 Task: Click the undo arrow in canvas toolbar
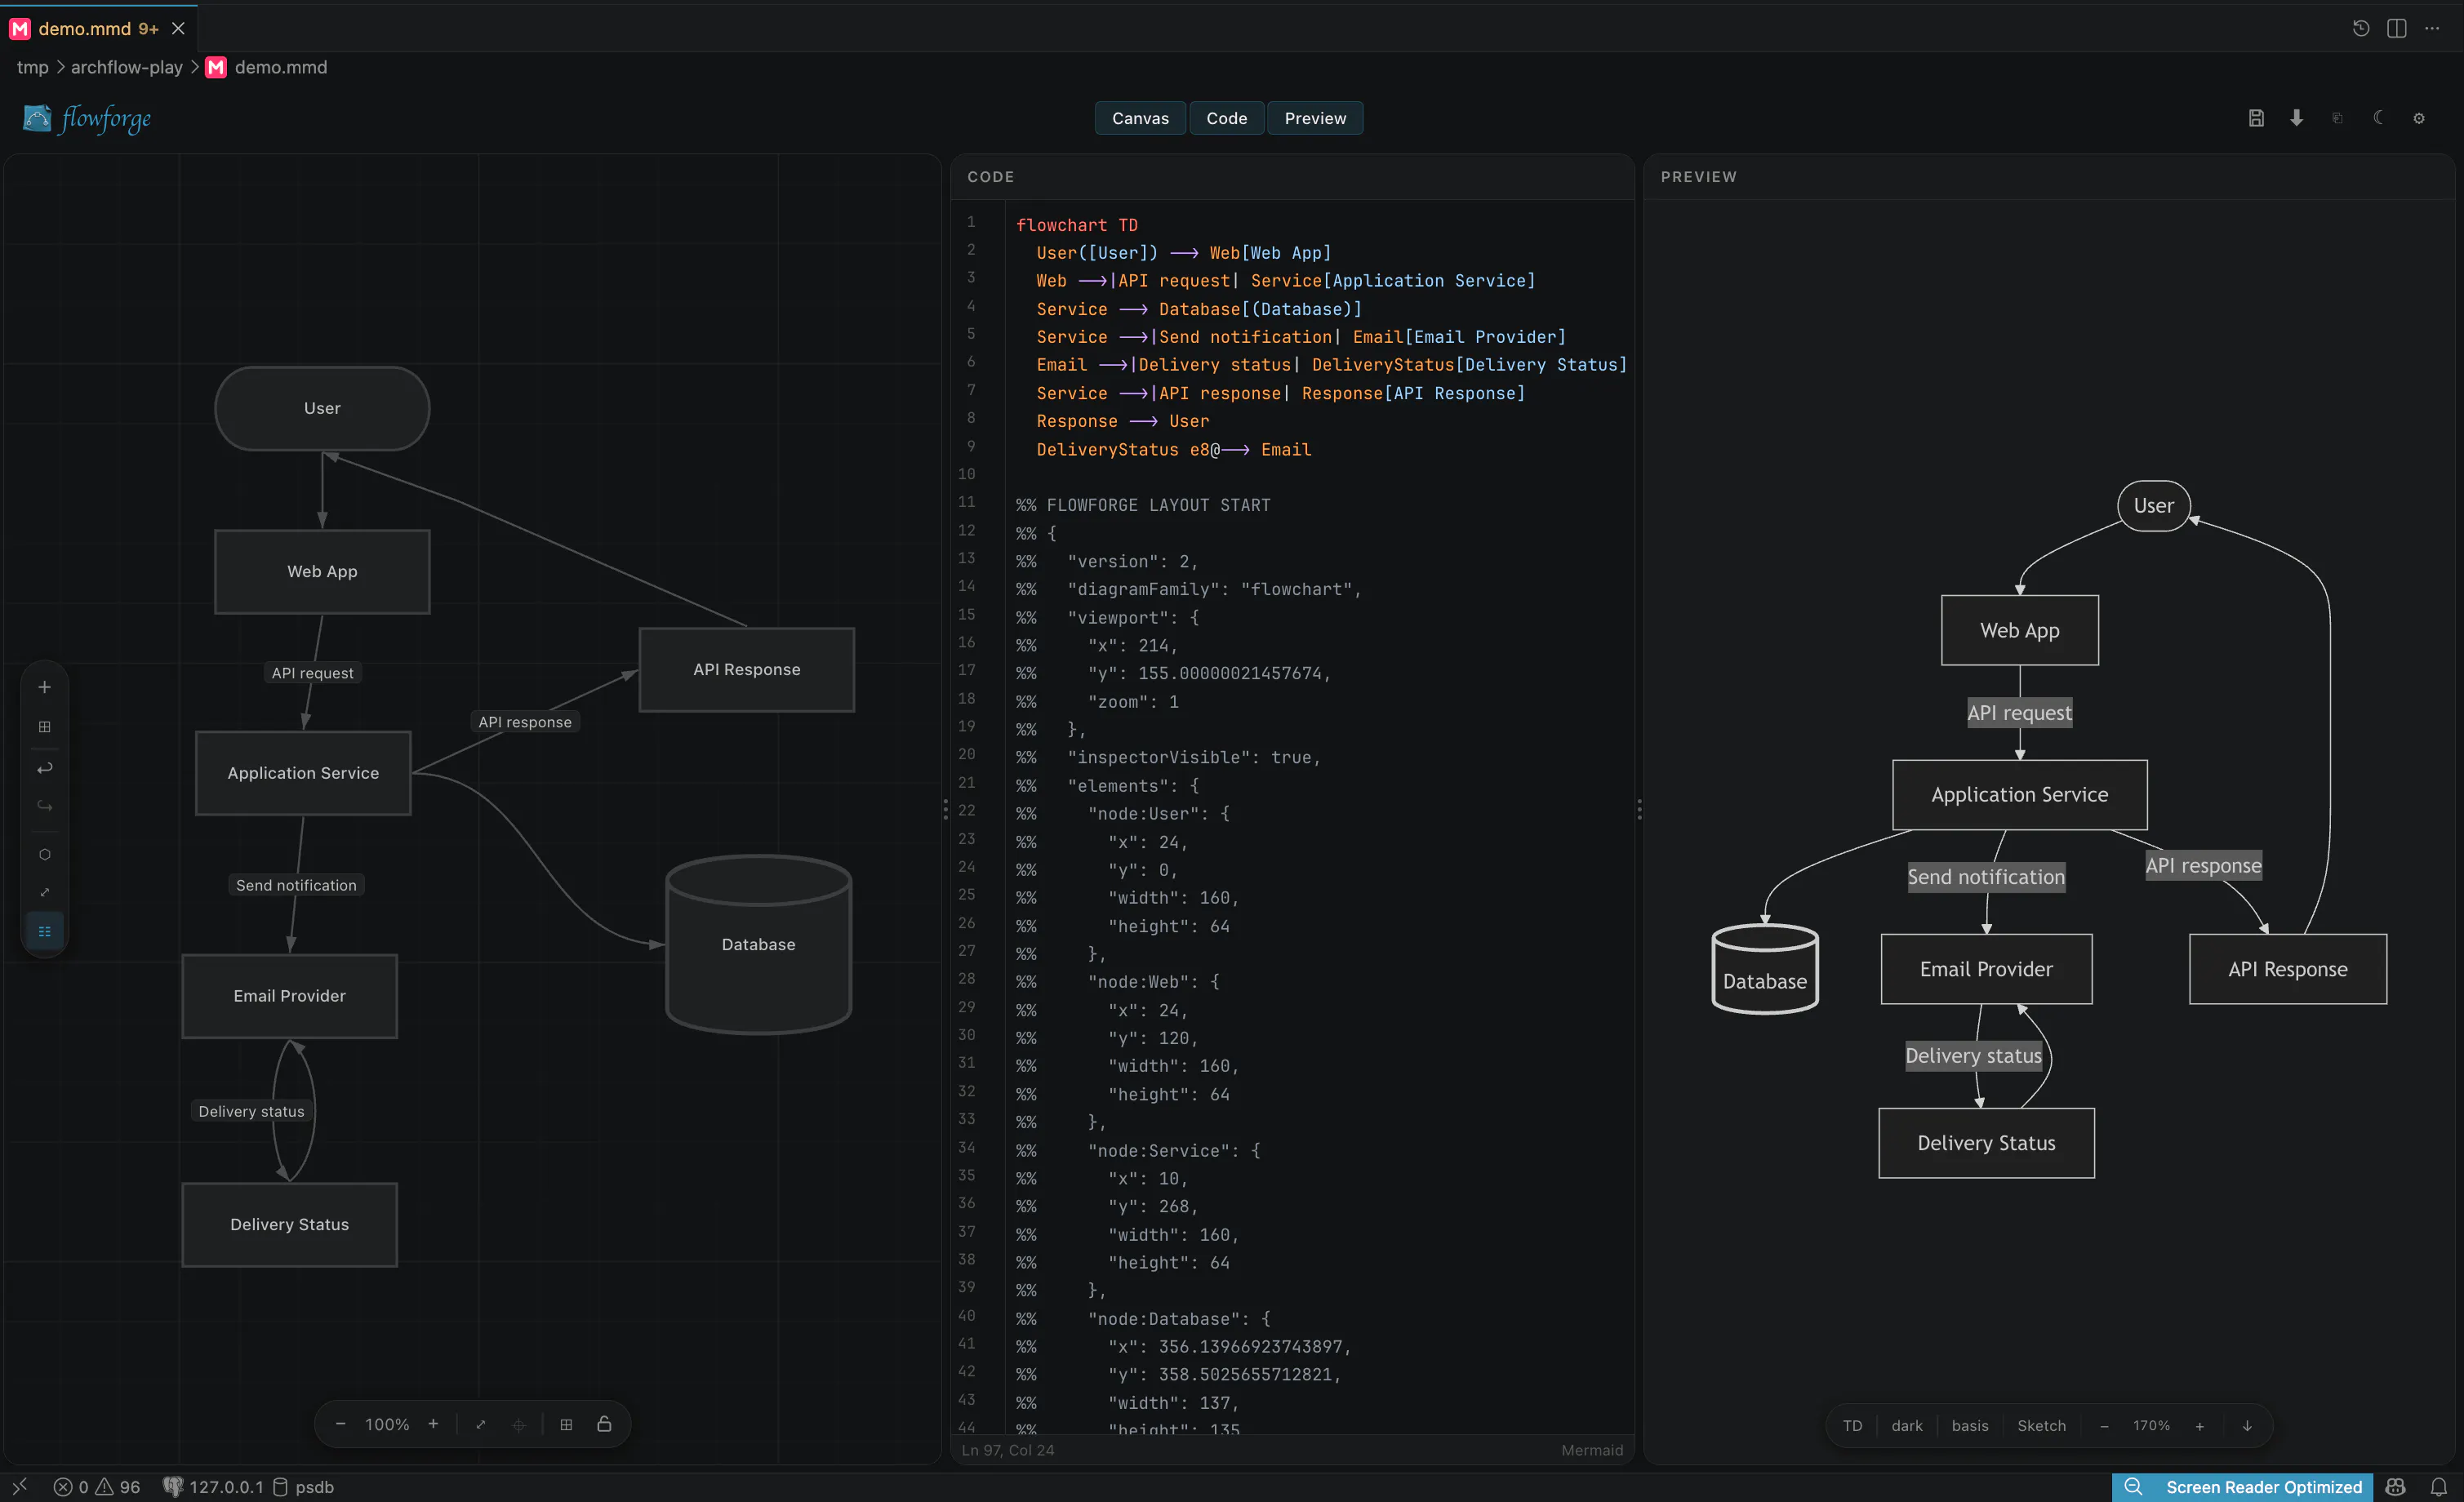click(44, 768)
